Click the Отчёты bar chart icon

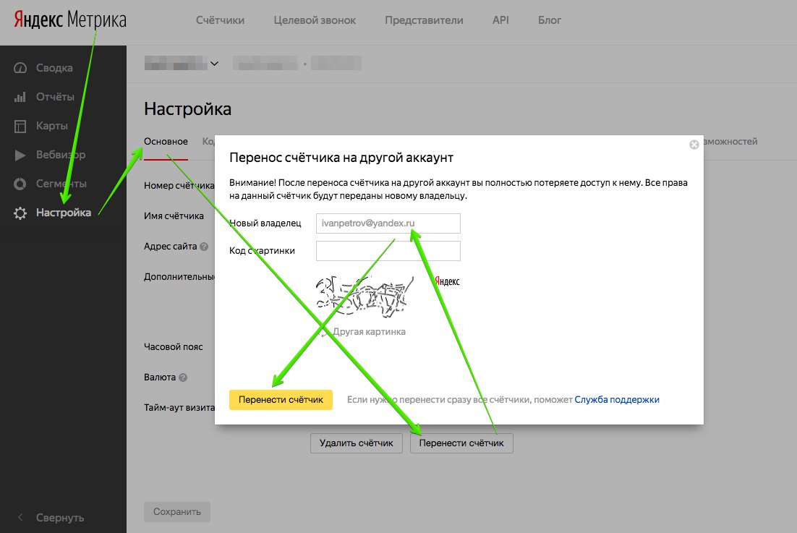click(x=20, y=96)
